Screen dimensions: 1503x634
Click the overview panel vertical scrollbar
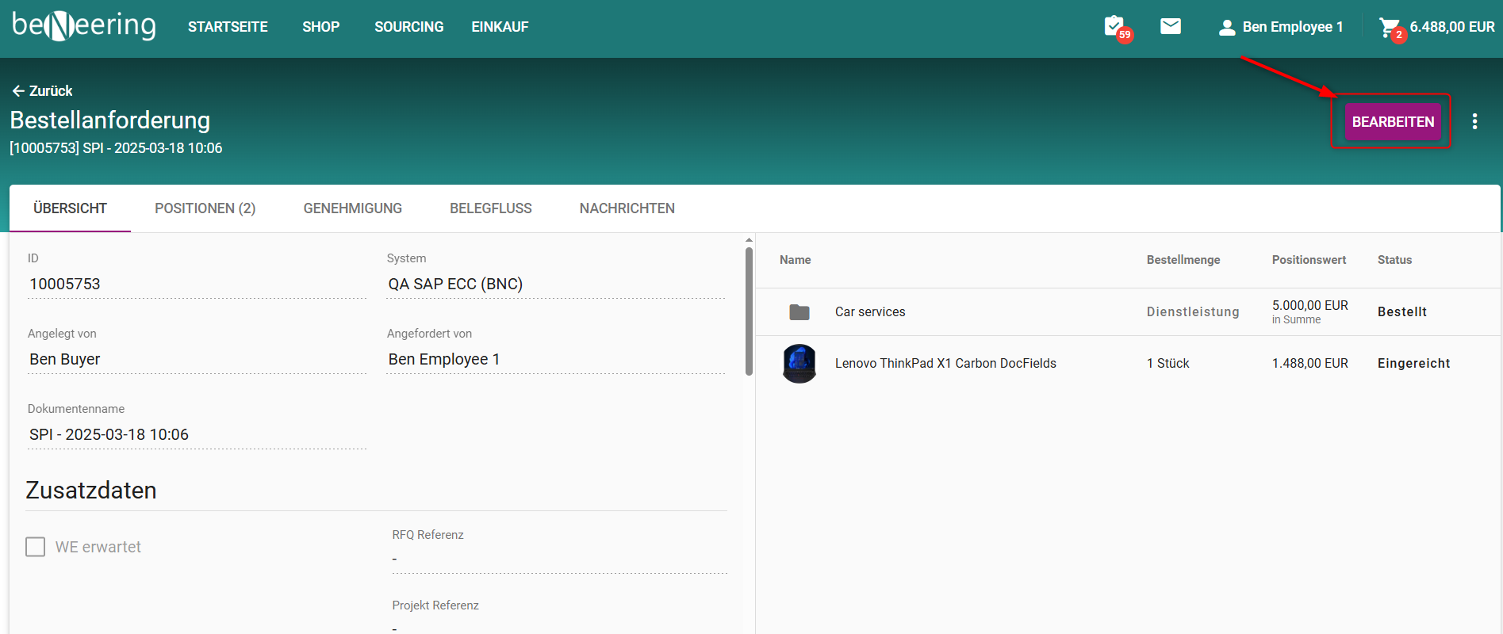(x=749, y=311)
